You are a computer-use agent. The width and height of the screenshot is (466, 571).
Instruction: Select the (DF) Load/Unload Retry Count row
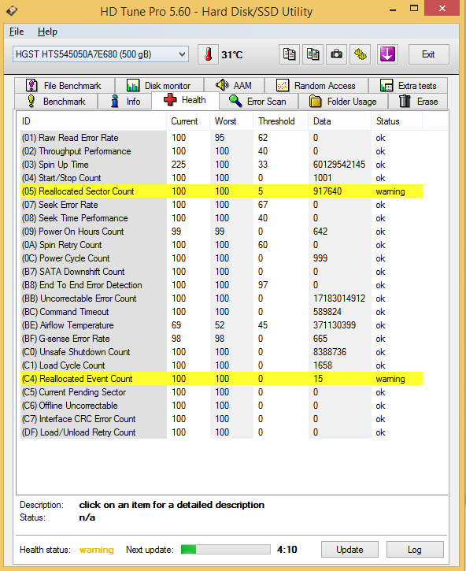coord(221,432)
